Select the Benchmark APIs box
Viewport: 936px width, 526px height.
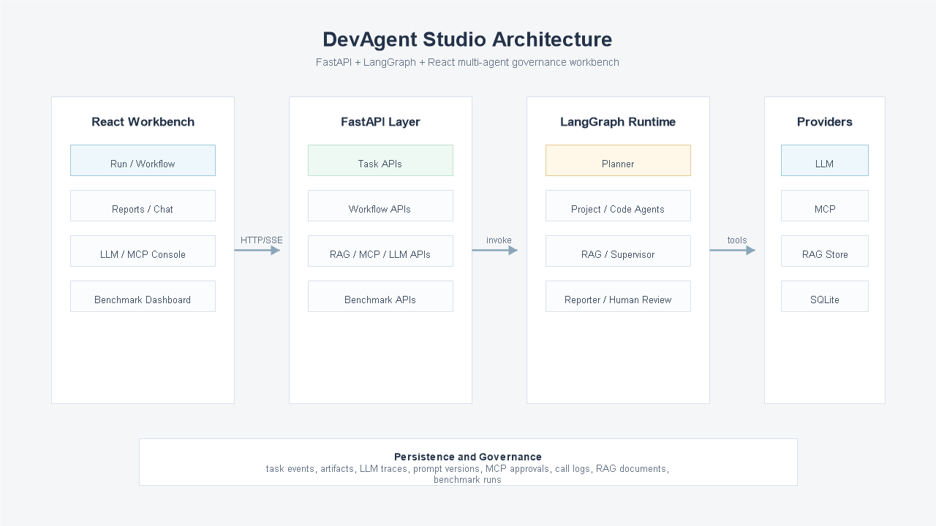pos(380,296)
